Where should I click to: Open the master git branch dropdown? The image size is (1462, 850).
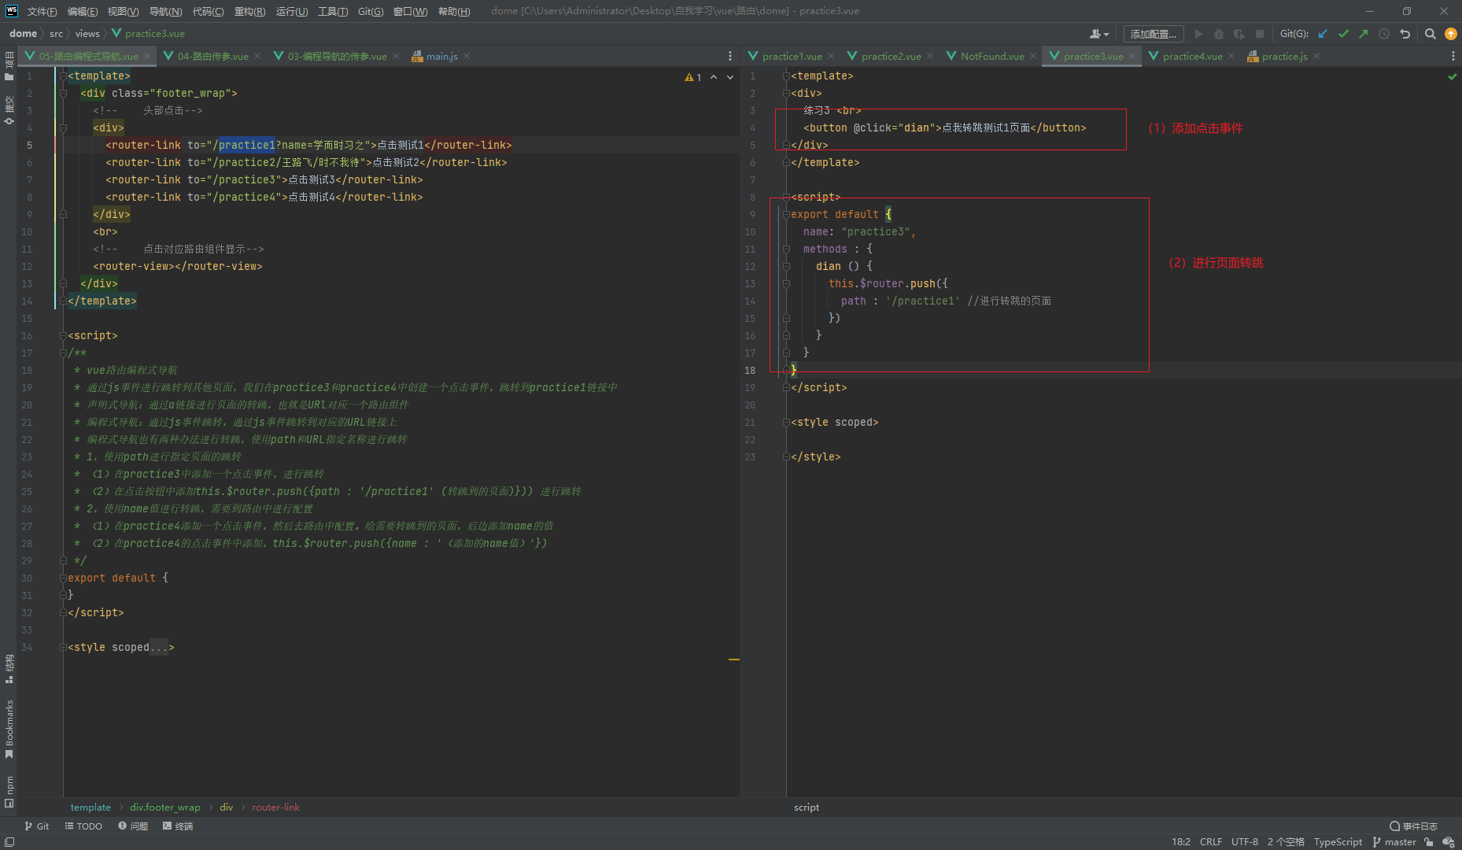(1394, 842)
